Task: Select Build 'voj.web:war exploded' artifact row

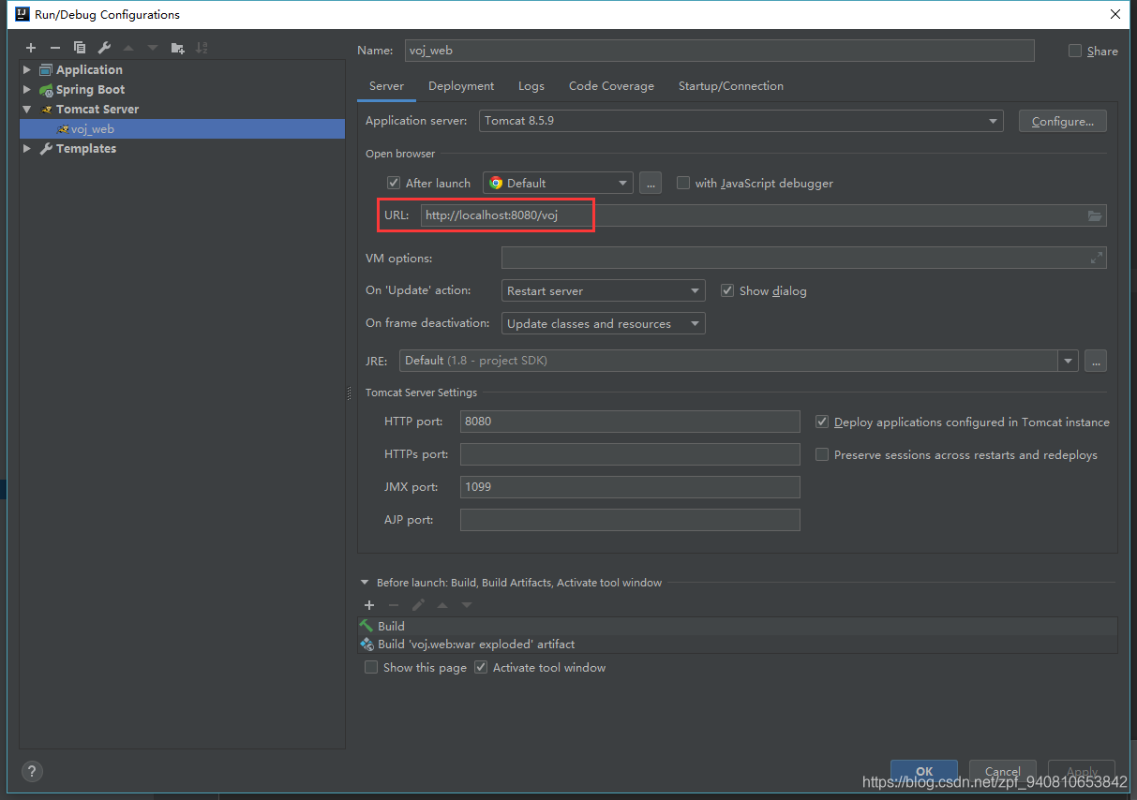Action: [x=738, y=644]
